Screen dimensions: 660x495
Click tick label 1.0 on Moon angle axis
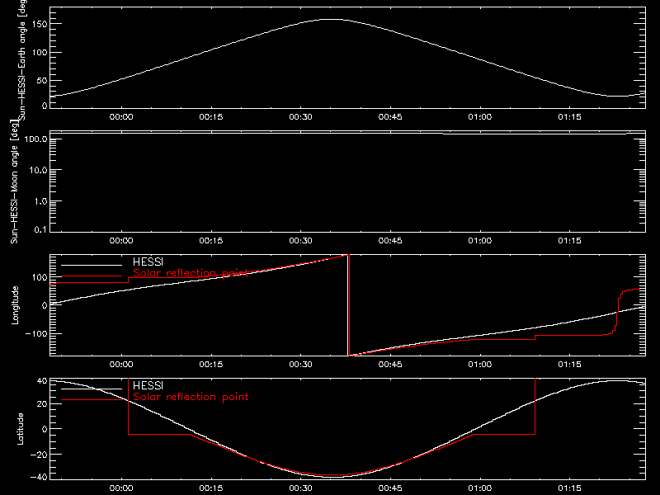pos(40,201)
